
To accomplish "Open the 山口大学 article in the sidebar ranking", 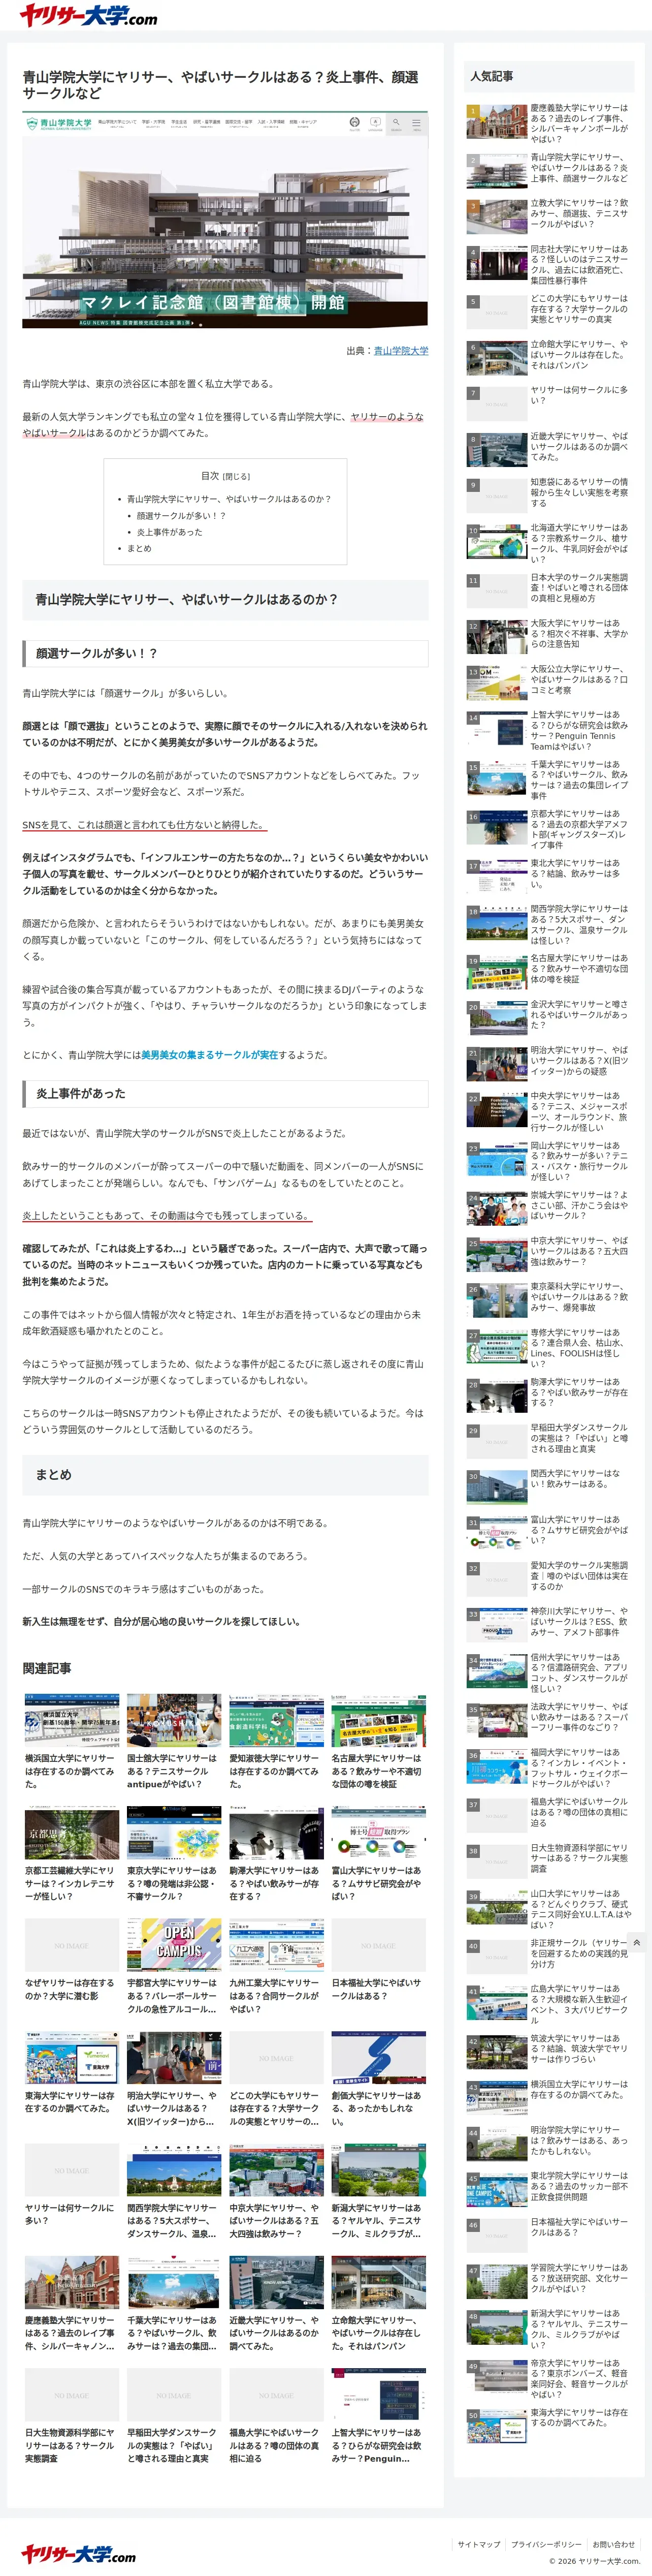I will coord(548,1909).
